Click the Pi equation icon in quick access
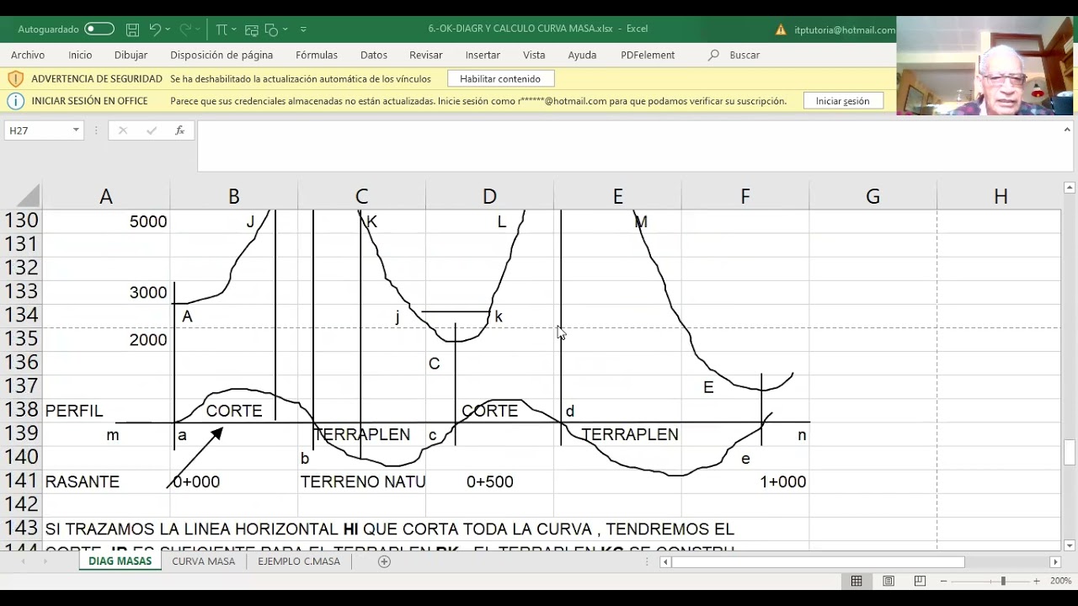The width and height of the screenshot is (1078, 606). point(221,29)
